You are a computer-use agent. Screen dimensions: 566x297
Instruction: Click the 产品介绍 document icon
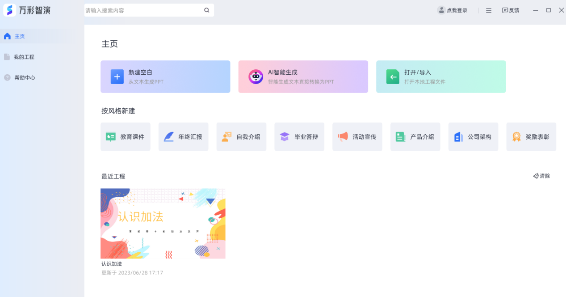click(x=400, y=137)
